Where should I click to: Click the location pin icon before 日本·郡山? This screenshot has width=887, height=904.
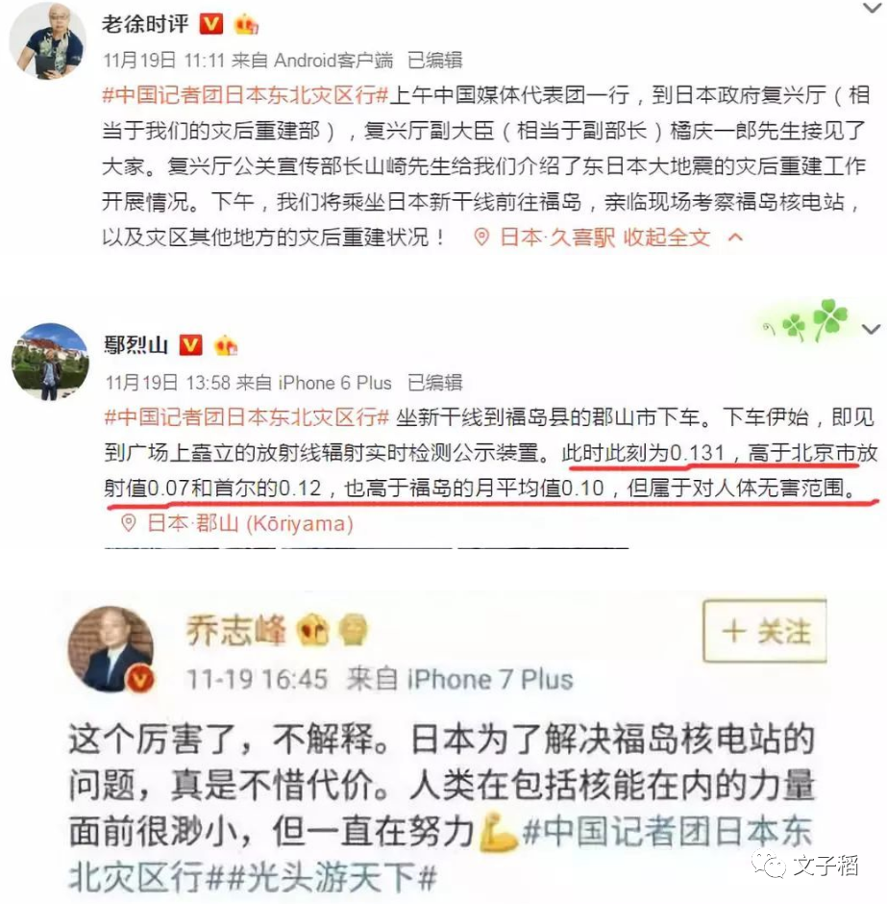(x=129, y=523)
